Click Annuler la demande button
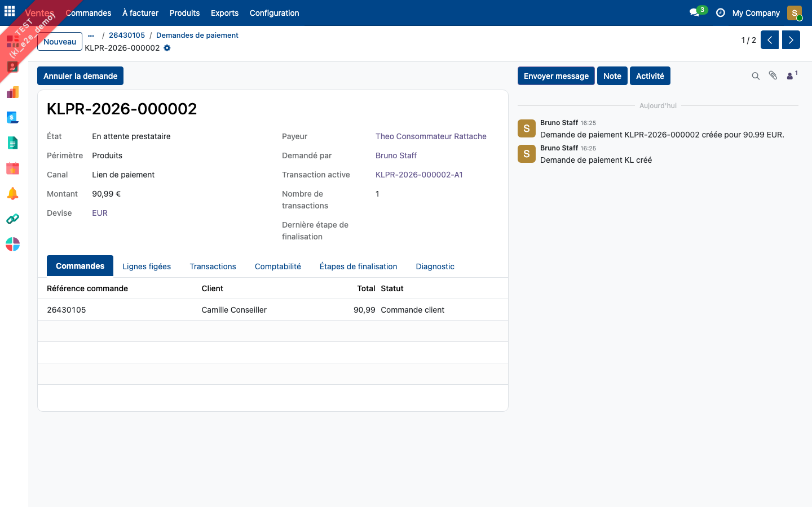Image resolution: width=812 pixels, height=507 pixels. pyautogui.click(x=81, y=76)
